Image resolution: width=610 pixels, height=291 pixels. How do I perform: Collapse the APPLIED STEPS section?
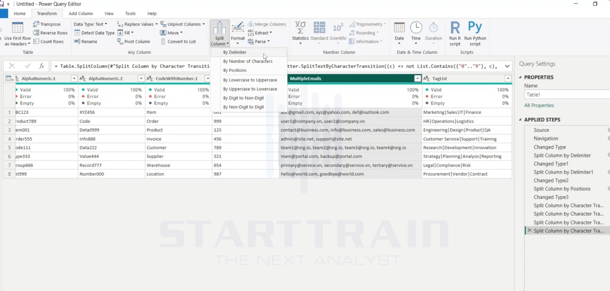point(520,119)
